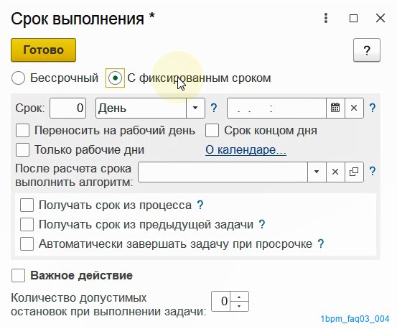Click the Срок number input field
The image size is (397, 329).
coord(68,108)
